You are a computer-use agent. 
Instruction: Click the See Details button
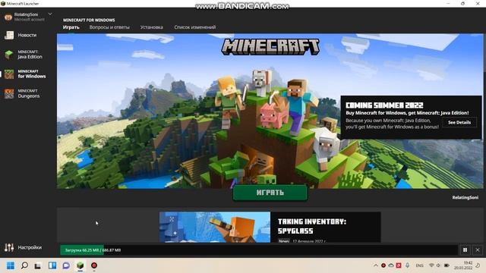(459, 122)
